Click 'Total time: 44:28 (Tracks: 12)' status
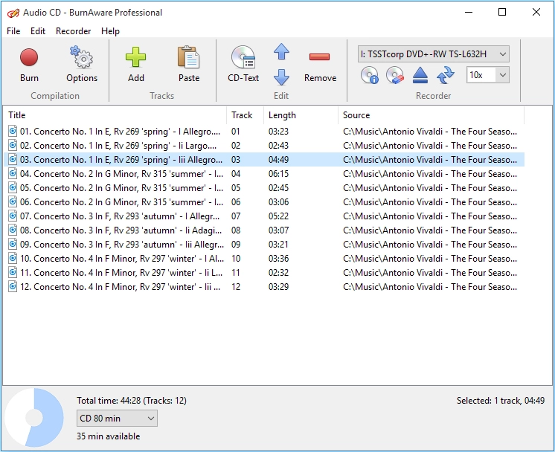The height and width of the screenshot is (452, 555). [132, 401]
